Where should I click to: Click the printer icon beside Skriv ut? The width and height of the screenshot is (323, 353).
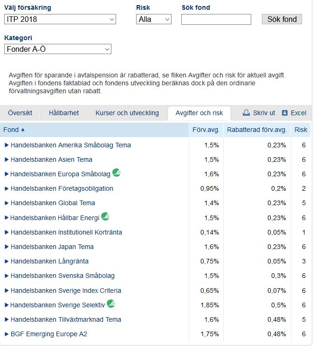pyautogui.click(x=247, y=113)
